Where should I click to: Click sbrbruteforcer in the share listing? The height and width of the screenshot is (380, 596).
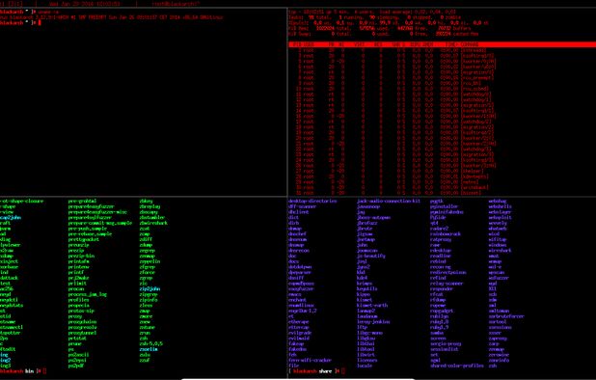(506, 316)
